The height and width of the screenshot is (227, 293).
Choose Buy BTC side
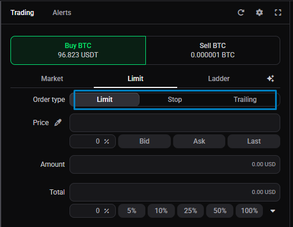tap(78, 50)
